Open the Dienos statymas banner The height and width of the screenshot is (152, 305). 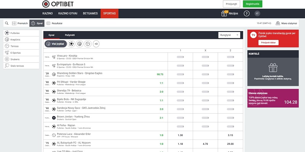[x=273, y=98]
